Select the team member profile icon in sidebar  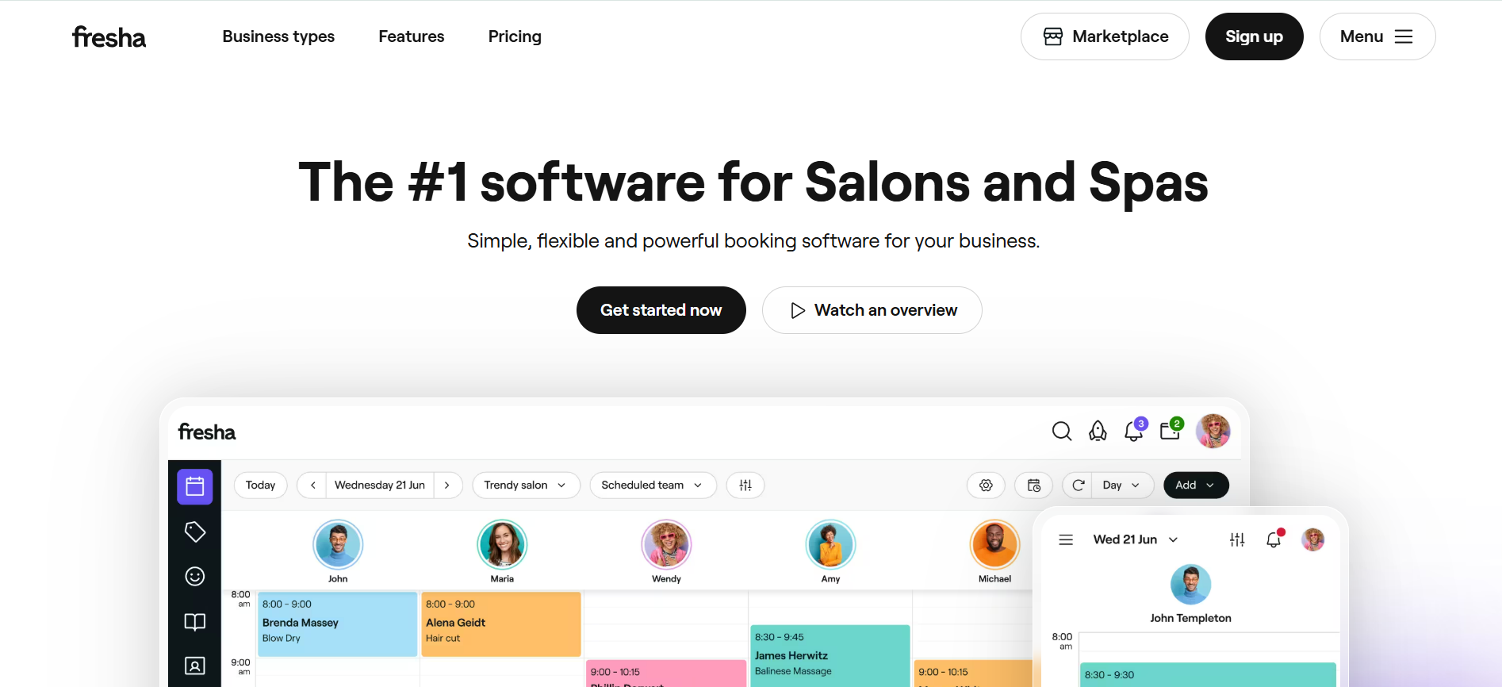point(195,666)
